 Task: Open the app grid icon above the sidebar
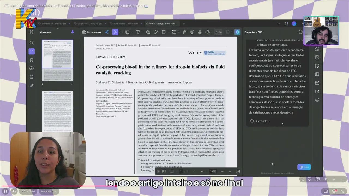[x=32, y=32]
